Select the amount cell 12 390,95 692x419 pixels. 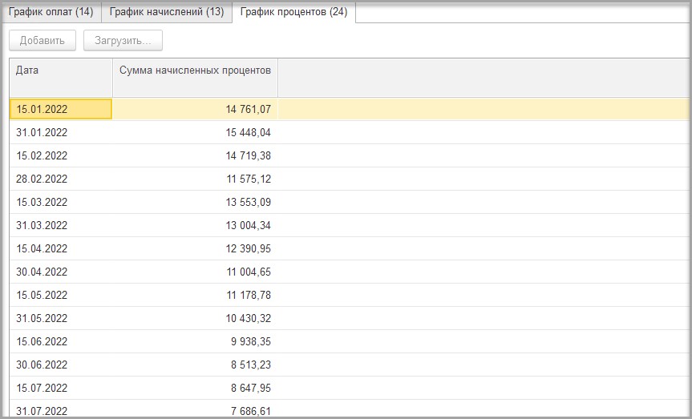tap(195, 248)
